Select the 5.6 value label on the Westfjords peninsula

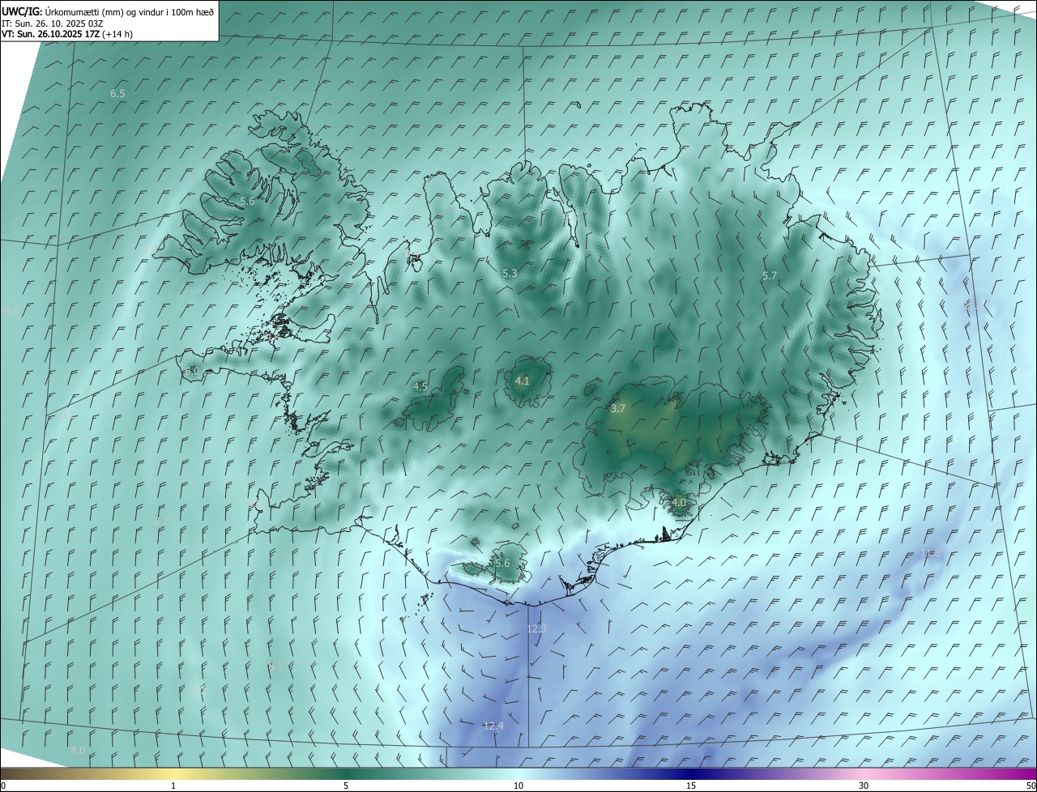point(247,201)
